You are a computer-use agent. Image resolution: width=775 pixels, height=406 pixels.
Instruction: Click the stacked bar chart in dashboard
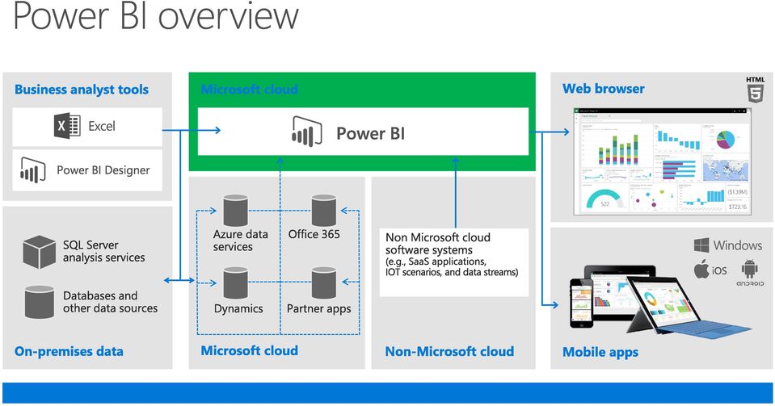618,151
